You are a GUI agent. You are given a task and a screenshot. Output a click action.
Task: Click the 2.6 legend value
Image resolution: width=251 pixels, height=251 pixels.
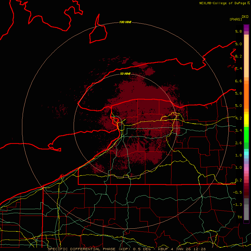(x=238, y=143)
